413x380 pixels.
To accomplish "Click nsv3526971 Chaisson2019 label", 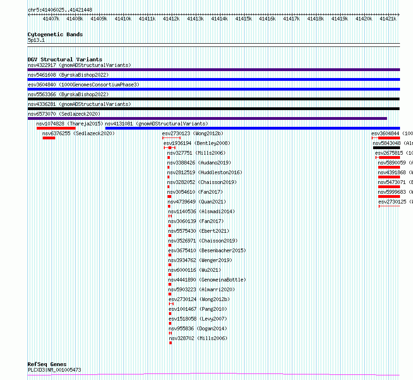I will tap(203, 241).
